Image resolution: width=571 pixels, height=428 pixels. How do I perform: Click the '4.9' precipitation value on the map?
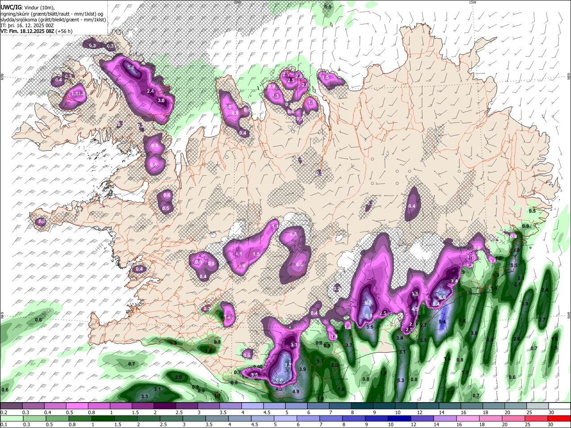296,391
